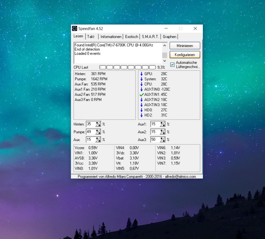Focus the Pumpe percentage field showing 49
Image resolution: width=265 pixels, height=239 pixels.
91,132
